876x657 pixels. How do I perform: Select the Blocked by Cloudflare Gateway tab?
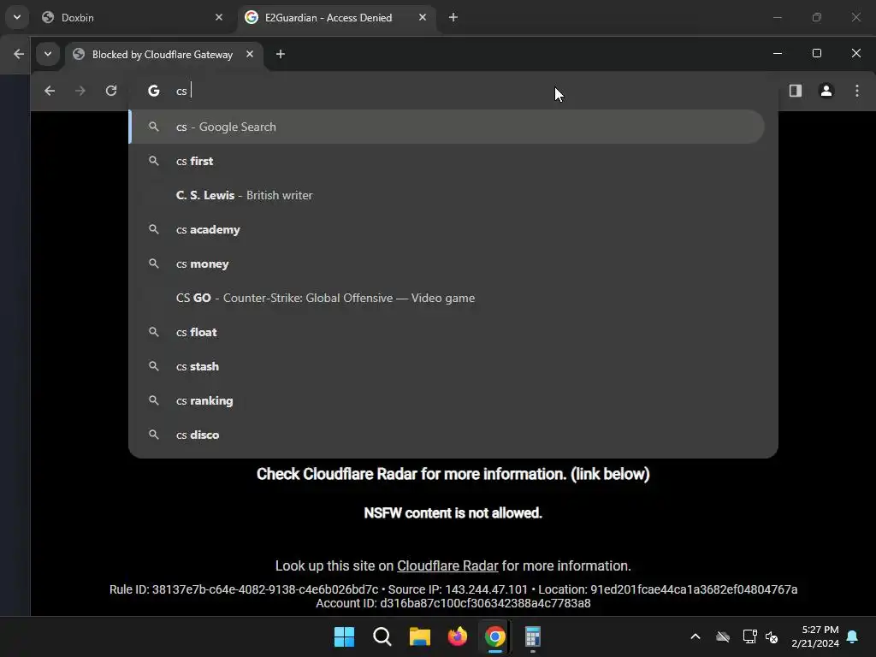pyautogui.click(x=164, y=54)
